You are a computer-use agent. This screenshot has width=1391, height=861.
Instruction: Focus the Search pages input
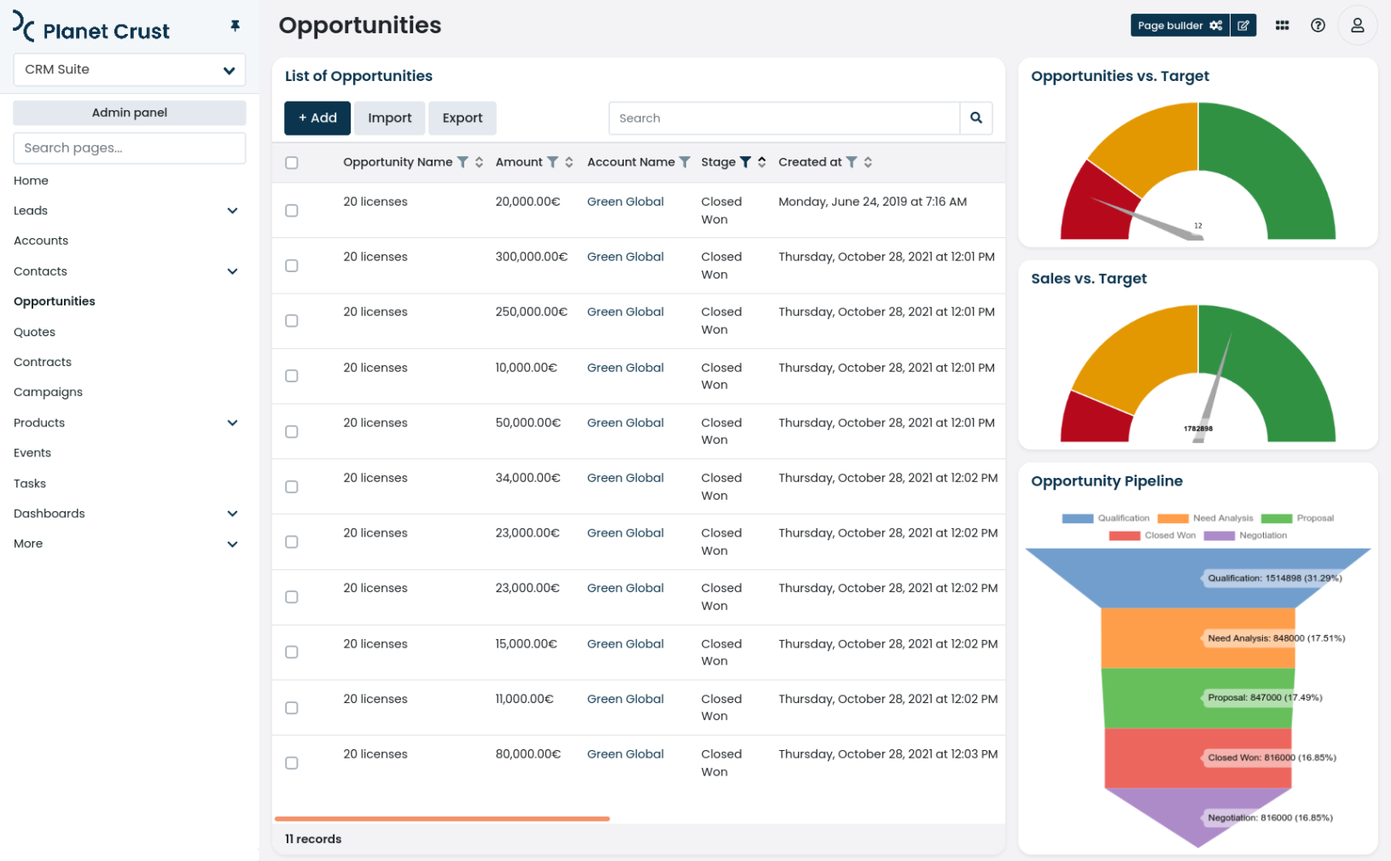pyautogui.click(x=130, y=148)
